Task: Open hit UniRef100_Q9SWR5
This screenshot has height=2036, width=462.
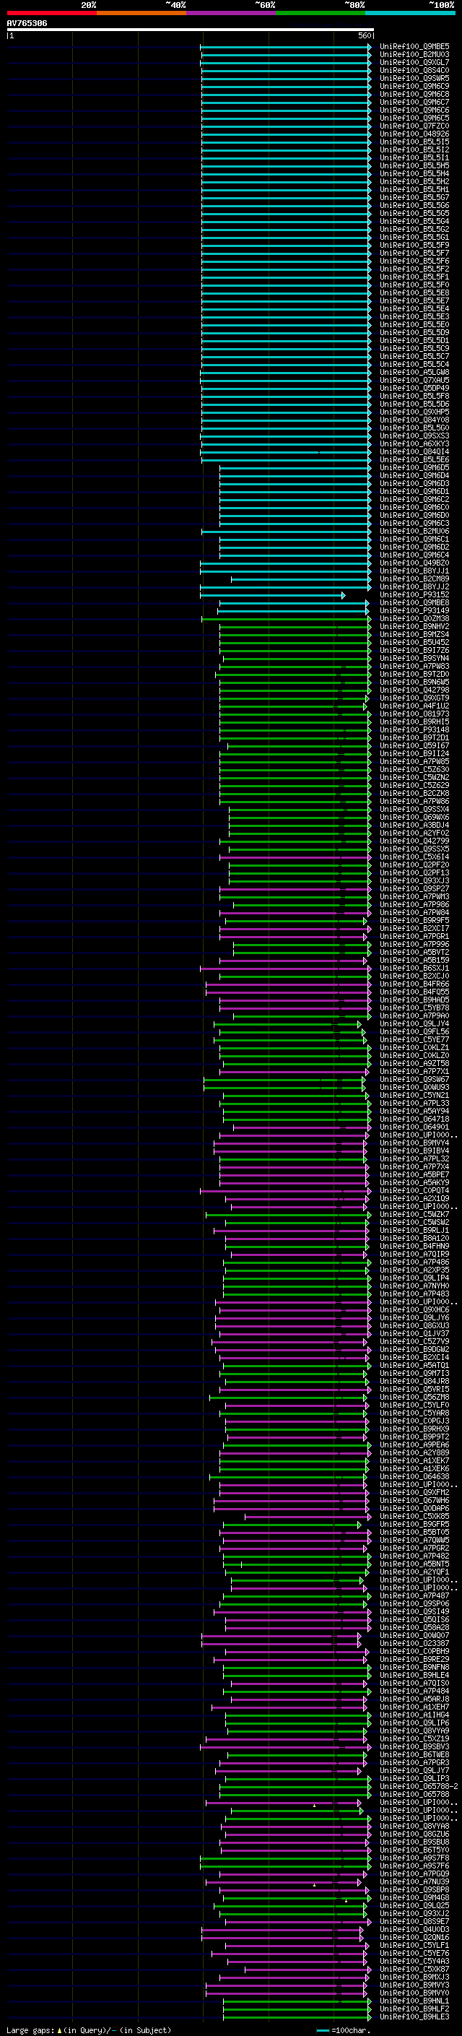Action: point(414,78)
